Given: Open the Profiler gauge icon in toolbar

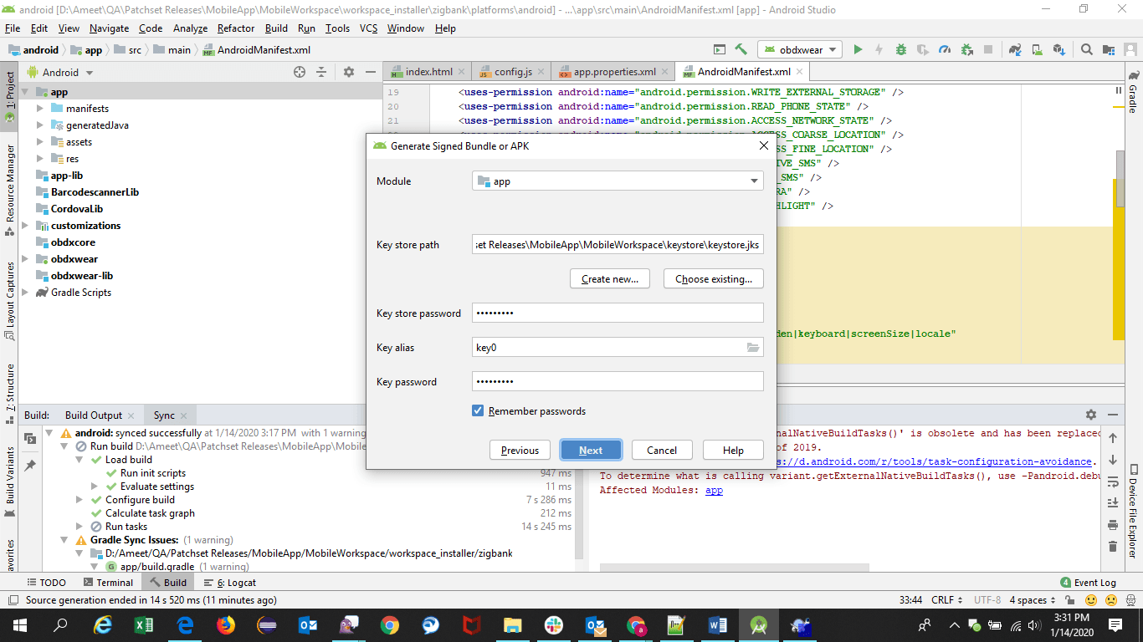Looking at the screenshot, I should pyautogui.click(x=945, y=50).
